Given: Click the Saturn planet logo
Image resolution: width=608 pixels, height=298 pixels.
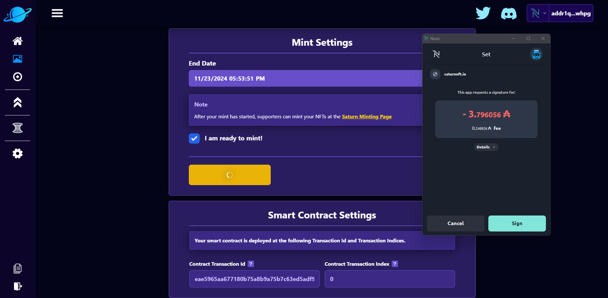Looking at the screenshot, I should point(18,14).
